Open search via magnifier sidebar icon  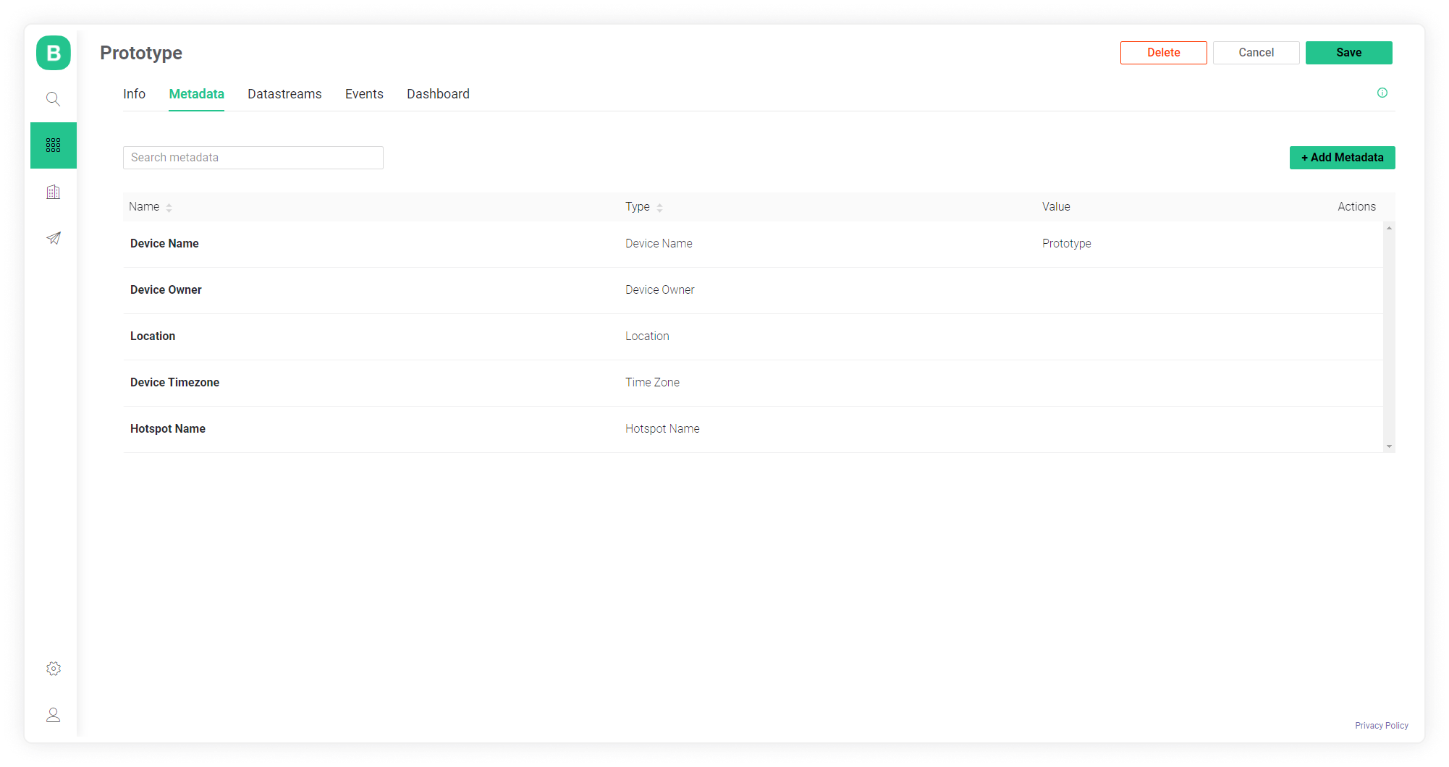54,99
